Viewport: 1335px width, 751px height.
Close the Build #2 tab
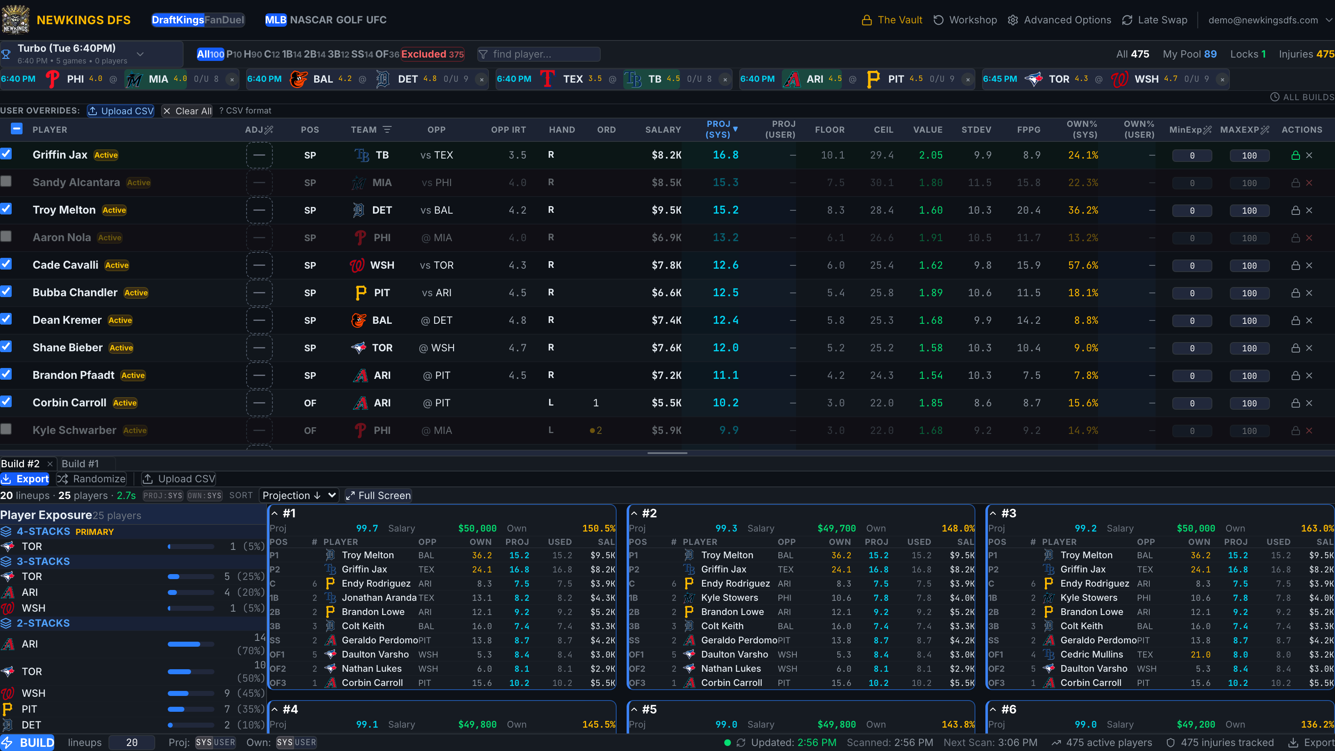click(50, 464)
